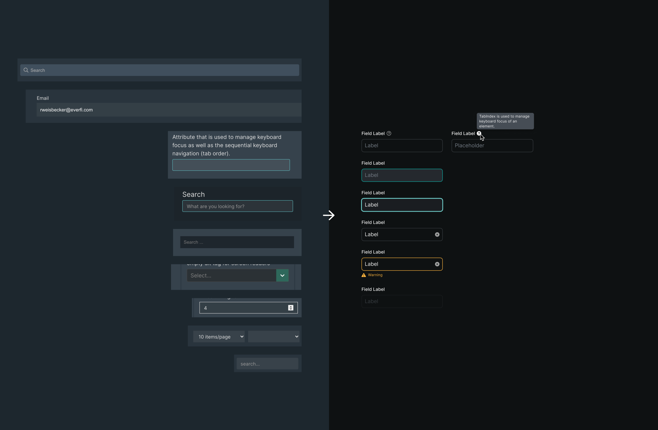Viewport: 658px width, 430px height.
Task: Click the email field showing rweisbecker@everfi.com
Action: (x=169, y=110)
